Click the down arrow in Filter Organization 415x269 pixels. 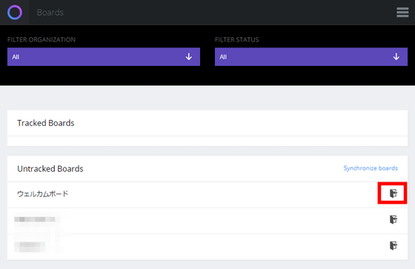tap(189, 56)
